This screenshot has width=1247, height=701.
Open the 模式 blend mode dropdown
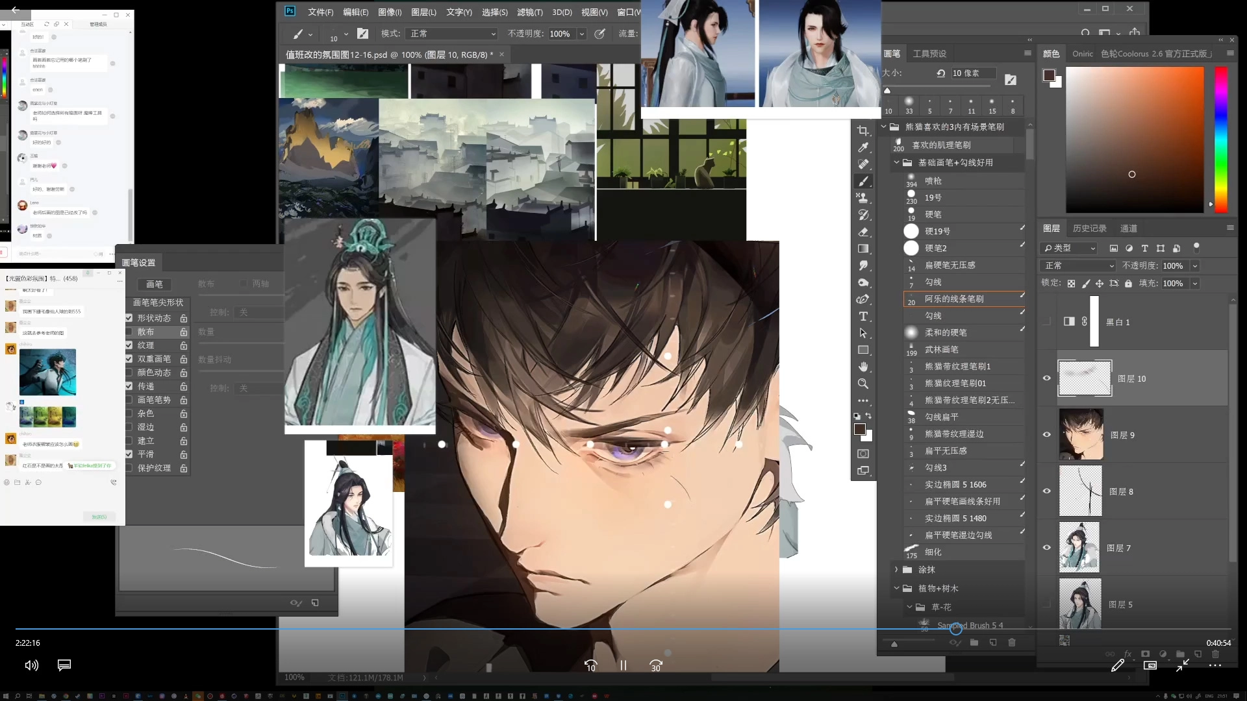point(452,34)
